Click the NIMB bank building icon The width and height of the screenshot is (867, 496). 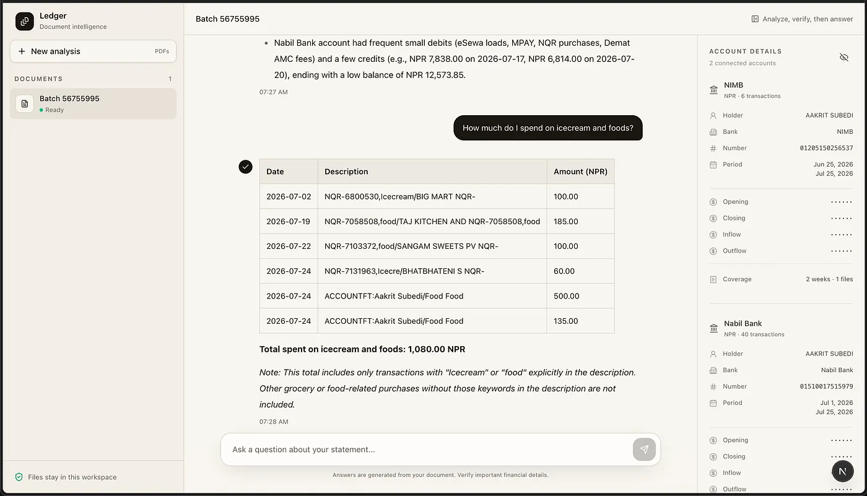point(713,90)
